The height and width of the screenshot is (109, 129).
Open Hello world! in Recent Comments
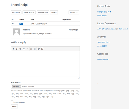(x=123, y=29)
